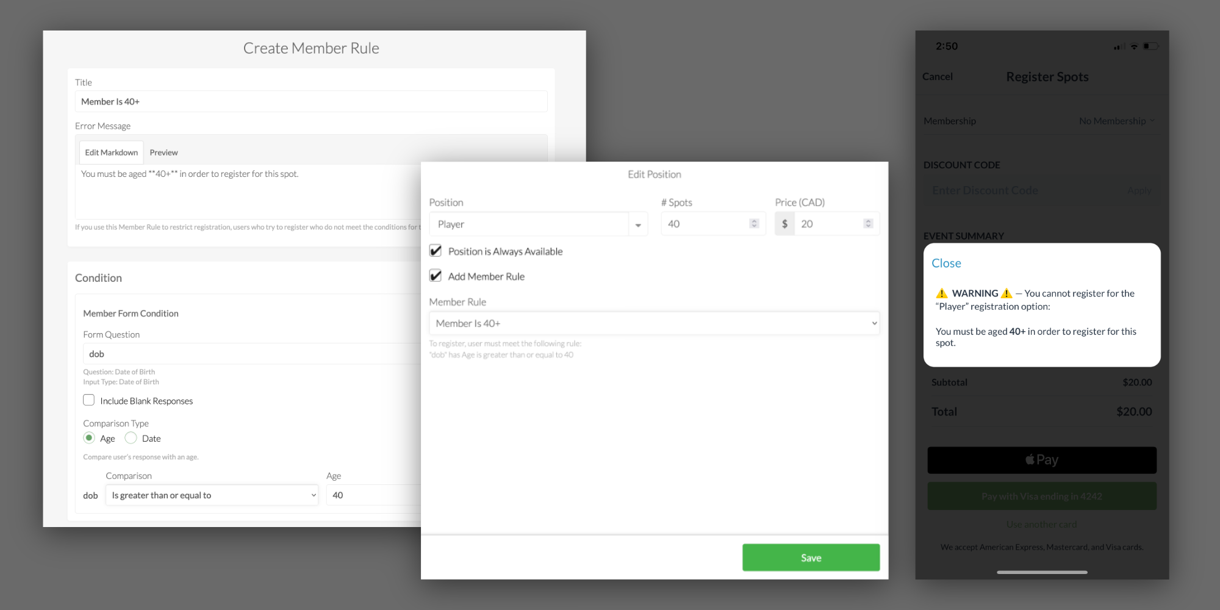Uncheck Position is Always Available
Screen dimensions: 1220x610
[436, 251]
